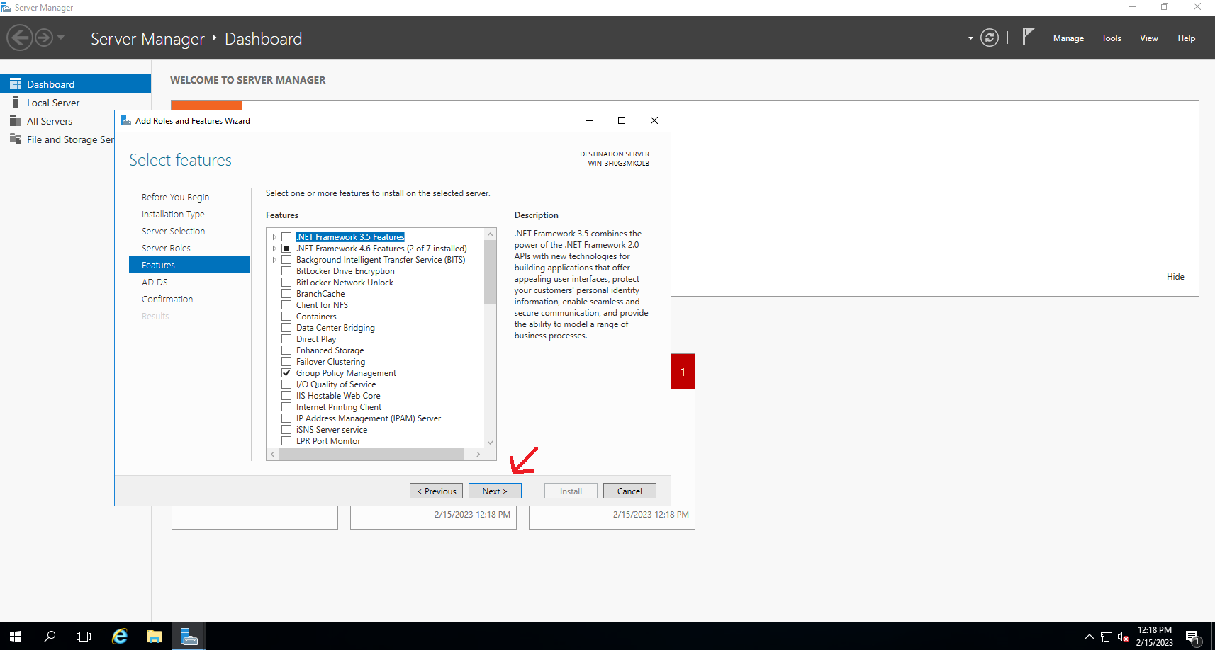
Task: Check Direct Play checkbox
Action: coord(286,339)
